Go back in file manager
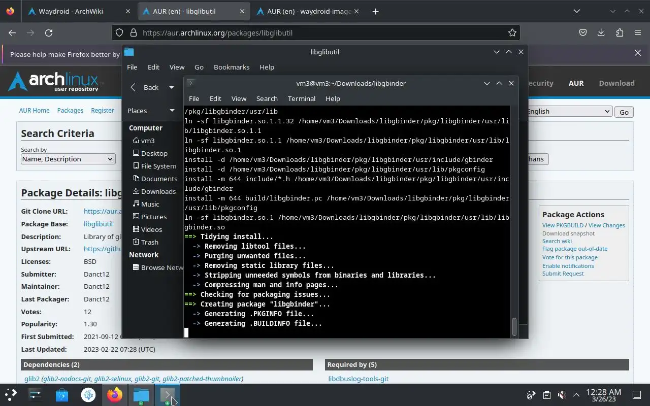Screen dimensions: 650x406 (144, 87)
